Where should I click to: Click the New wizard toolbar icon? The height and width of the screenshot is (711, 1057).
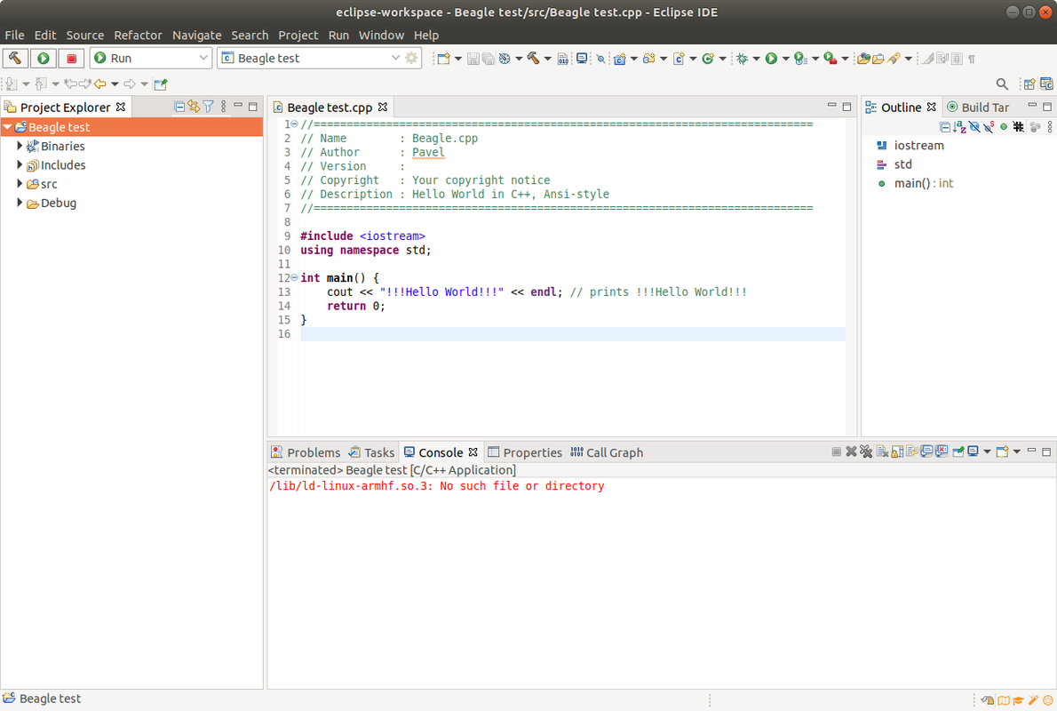tap(443, 59)
